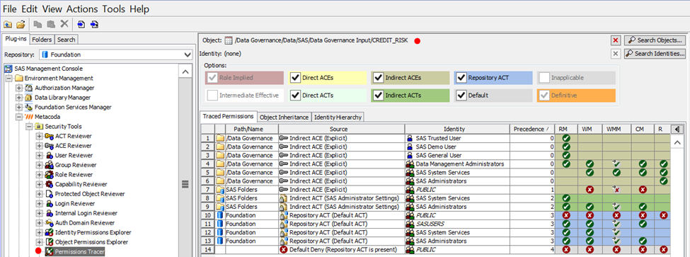Click the Capability Reviewer icon
The image size is (690, 257).
(49, 184)
